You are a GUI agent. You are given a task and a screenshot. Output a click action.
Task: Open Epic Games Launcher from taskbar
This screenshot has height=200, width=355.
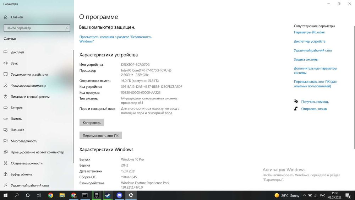(x=97, y=195)
